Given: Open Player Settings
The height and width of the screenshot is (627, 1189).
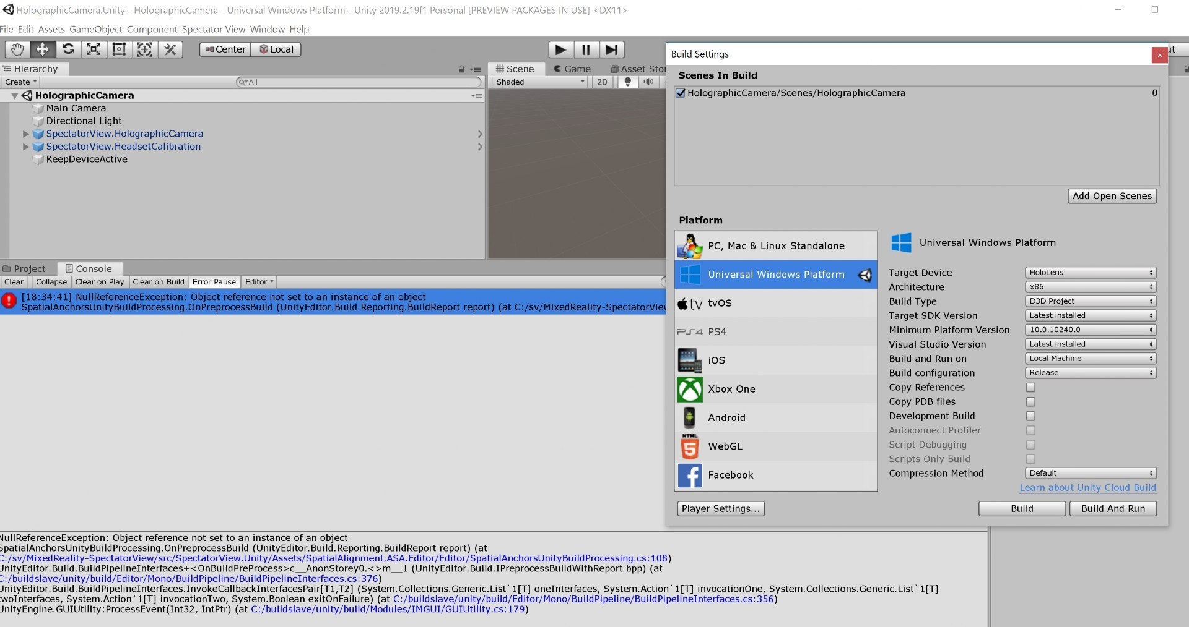Looking at the screenshot, I should (x=720, y=508).
